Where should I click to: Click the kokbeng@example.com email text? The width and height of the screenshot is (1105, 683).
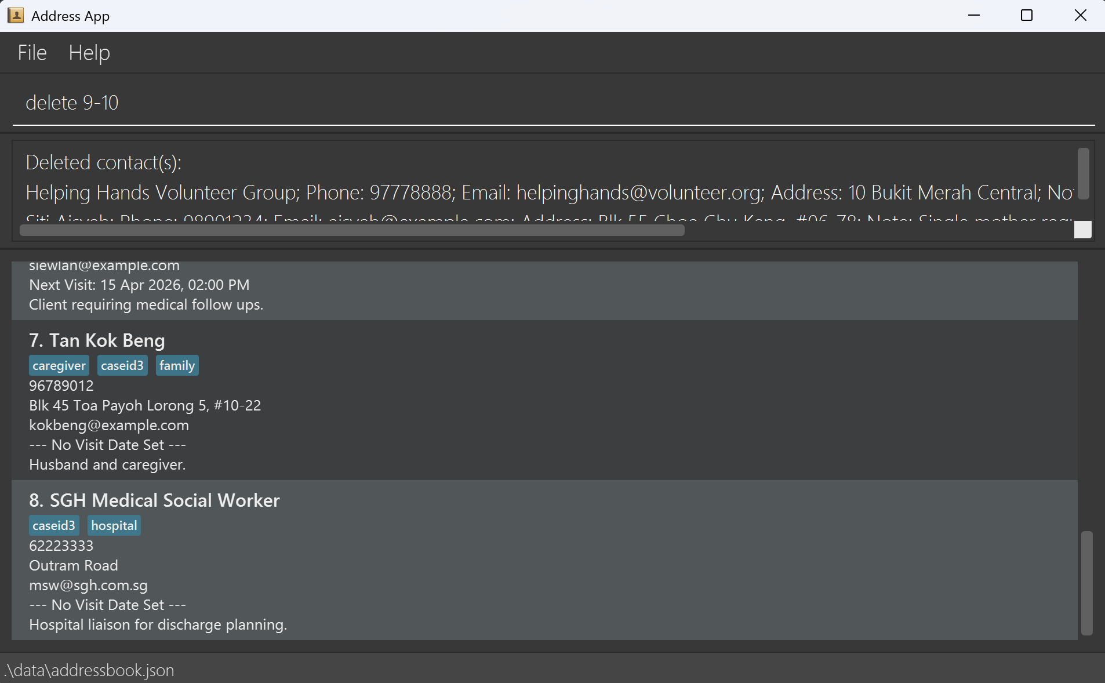point(109,426)
